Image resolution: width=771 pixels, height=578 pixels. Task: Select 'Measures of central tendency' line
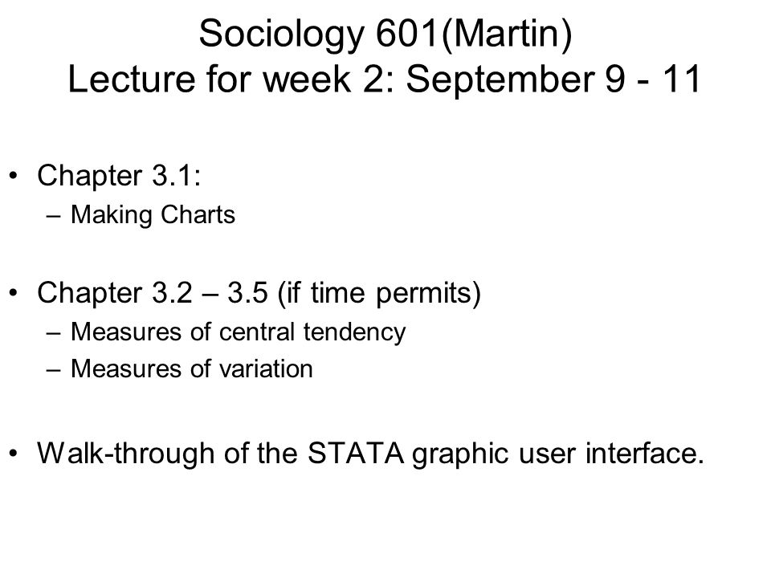(239, 332)
